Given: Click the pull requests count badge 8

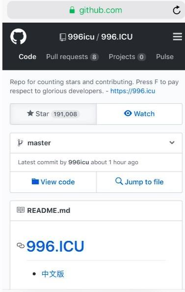Looking at the screenshot, I should 94,57.
